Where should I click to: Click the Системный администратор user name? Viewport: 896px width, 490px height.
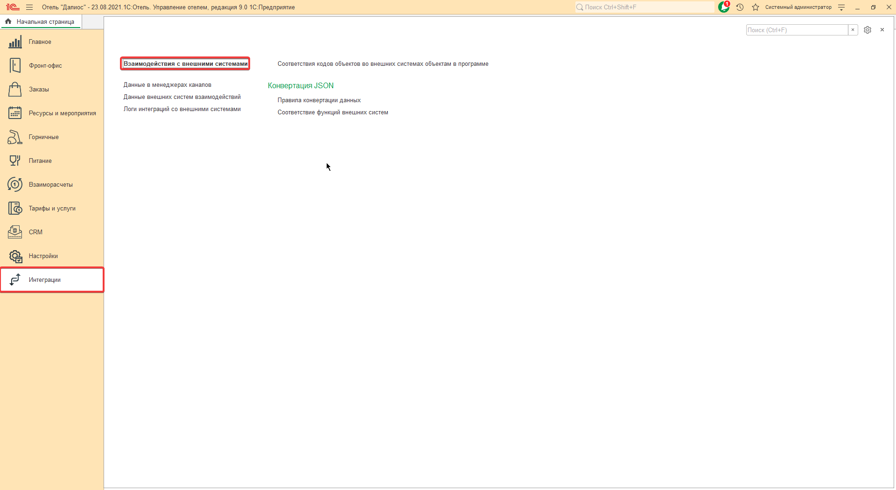(798, 7)
